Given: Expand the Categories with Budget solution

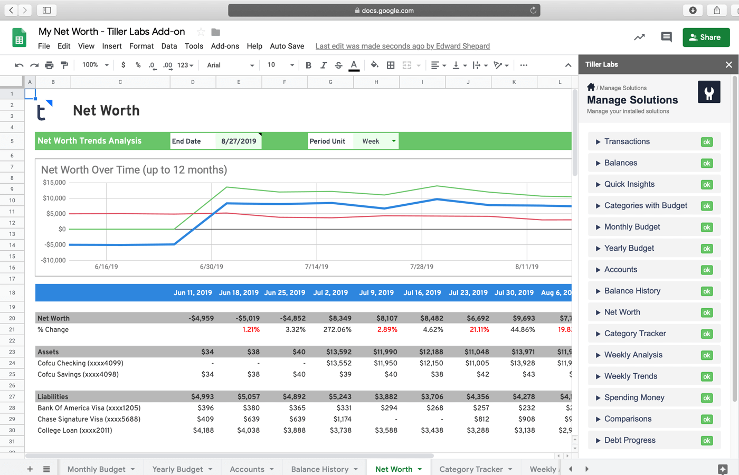Looking at the screenshot, I should [x=654, y=205].
